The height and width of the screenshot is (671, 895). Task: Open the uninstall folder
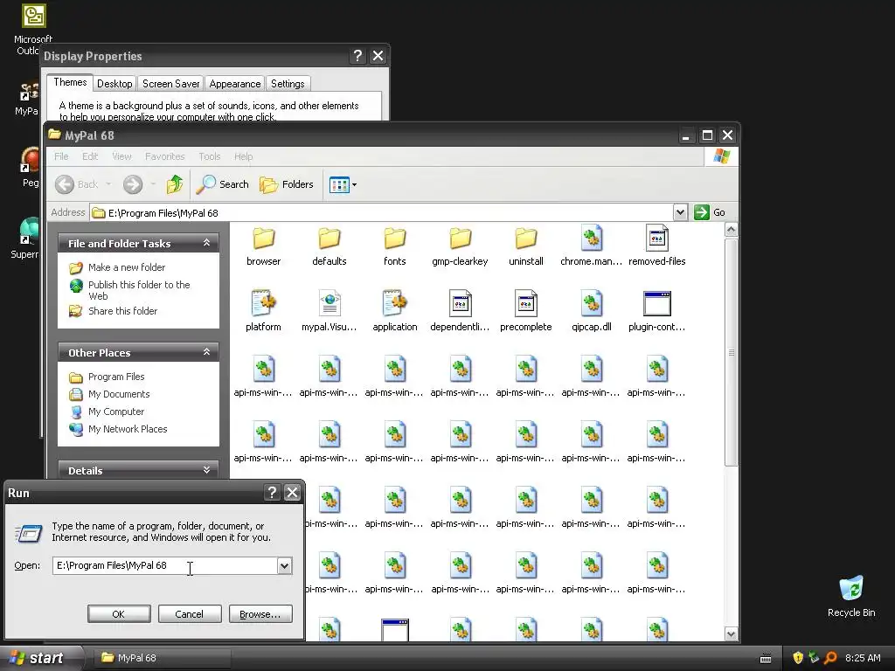[525, 246]
